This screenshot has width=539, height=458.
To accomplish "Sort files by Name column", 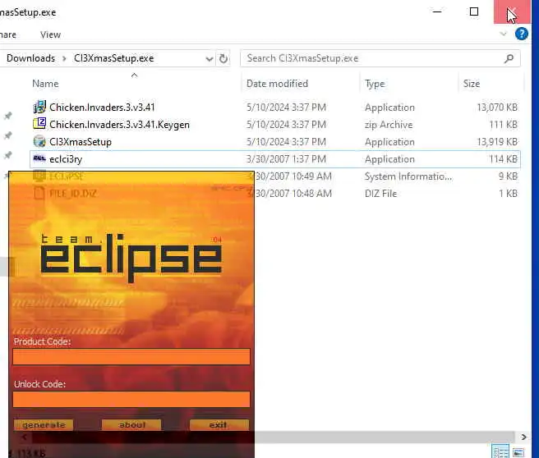I will point(45,84).
